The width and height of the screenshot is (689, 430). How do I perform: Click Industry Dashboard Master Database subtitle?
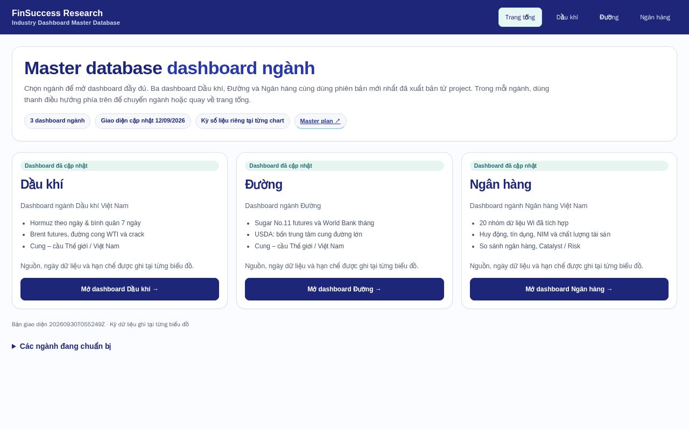click(x=66, y=23)
